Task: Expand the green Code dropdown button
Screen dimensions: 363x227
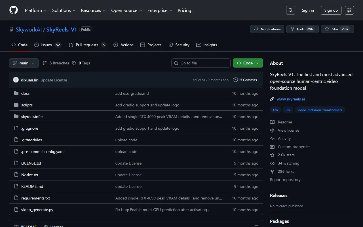Action: coord(248,63)
